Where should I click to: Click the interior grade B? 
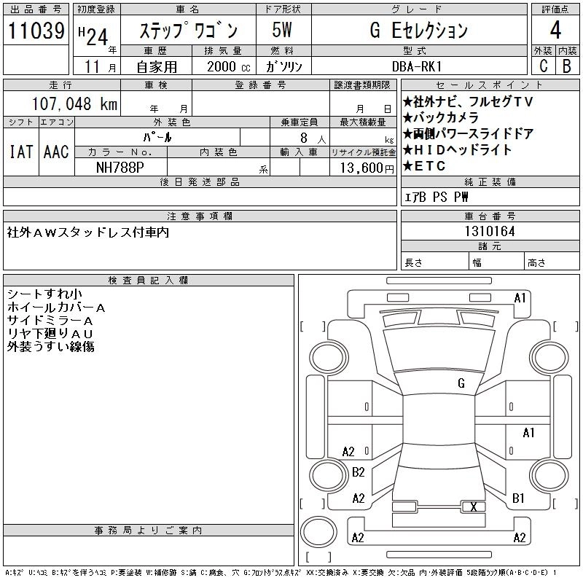tap(567, 66)
